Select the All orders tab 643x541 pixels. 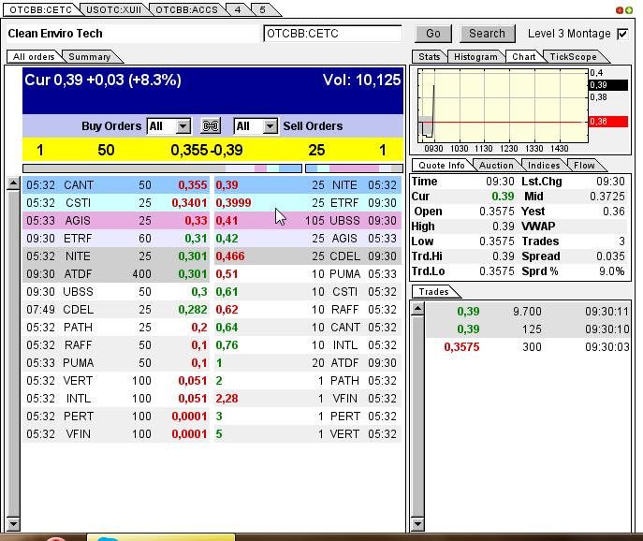pos(34,56)
